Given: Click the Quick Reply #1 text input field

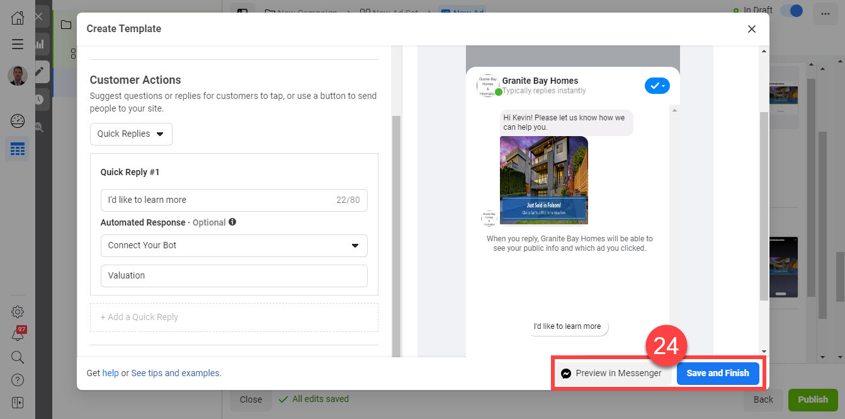Looking at the screenshot, I should coord(234,200).
